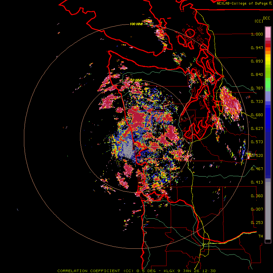The height and width of the screenshot is (273, 273).
Task: Click the Correlation Coefficient KLGX caption
Action: click(x=136, y=271)
